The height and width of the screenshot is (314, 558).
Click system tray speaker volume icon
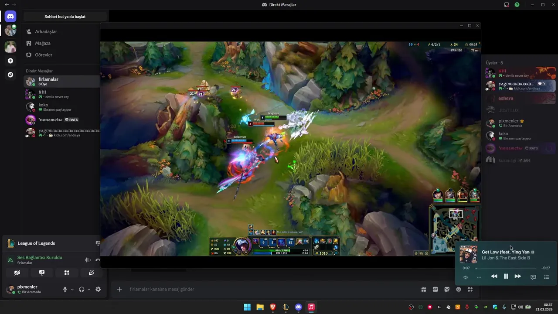point(520,307)
